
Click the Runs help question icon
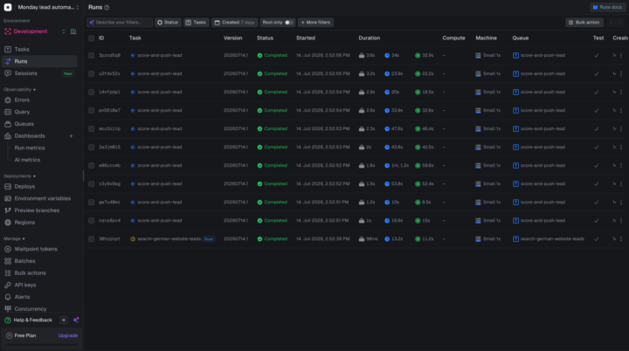click(107, 8)
